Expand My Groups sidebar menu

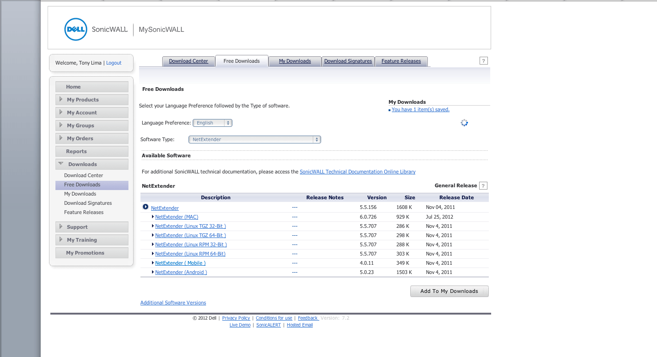(92, 125)
